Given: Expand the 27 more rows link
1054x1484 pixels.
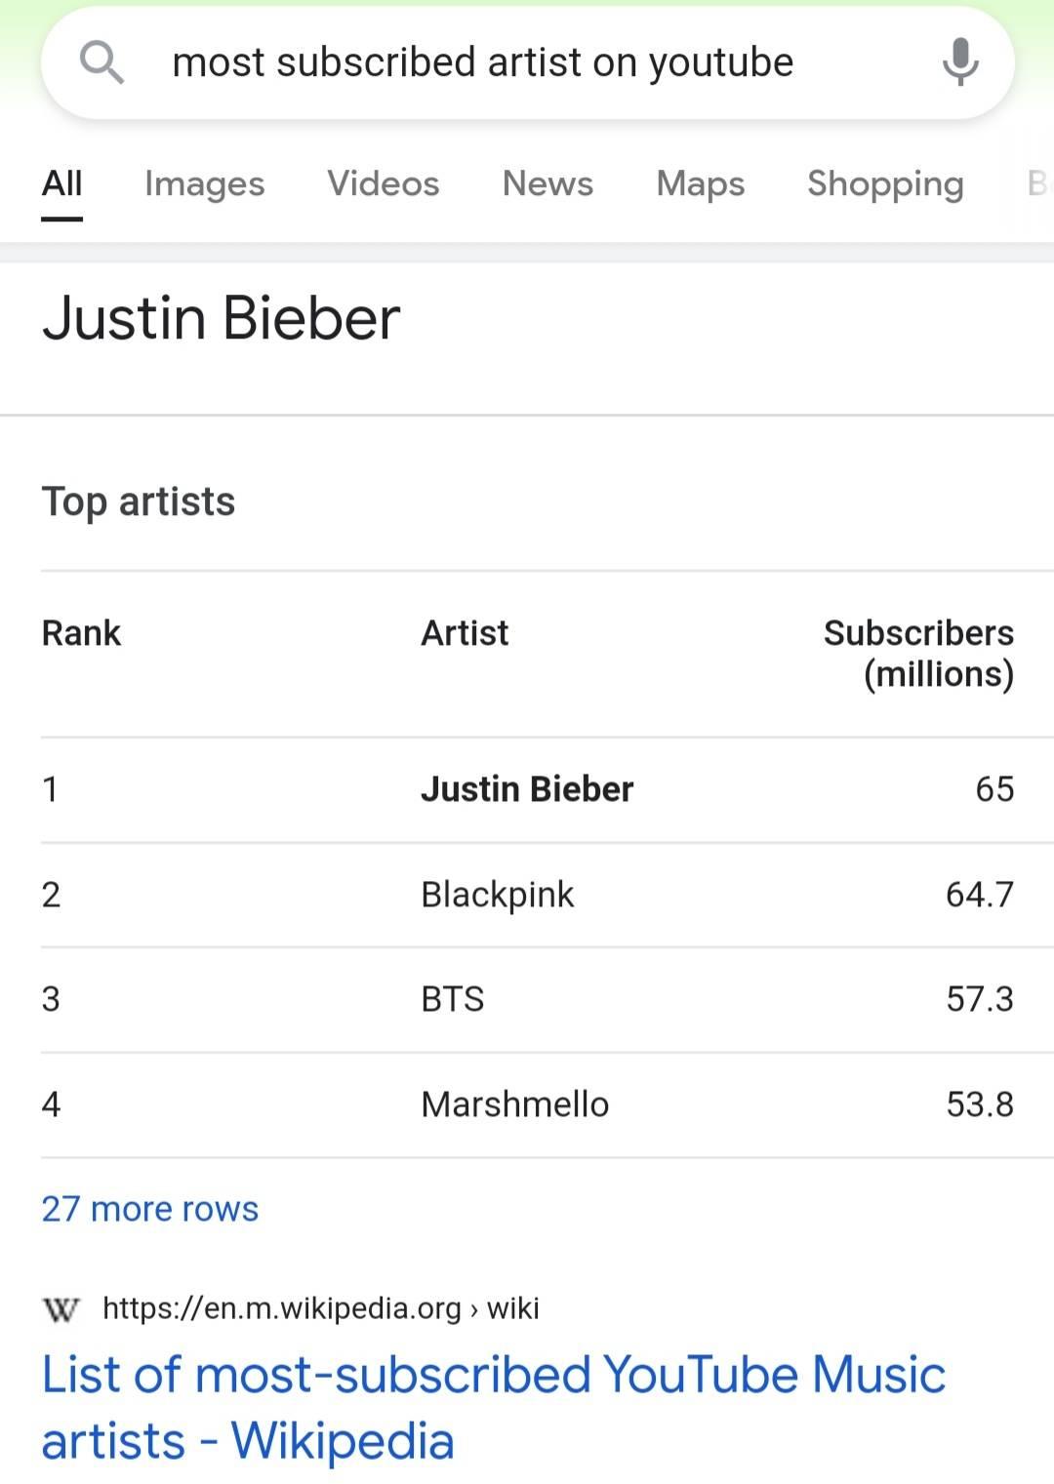Looking at the screenshot, I should [x=150, y=1209].
